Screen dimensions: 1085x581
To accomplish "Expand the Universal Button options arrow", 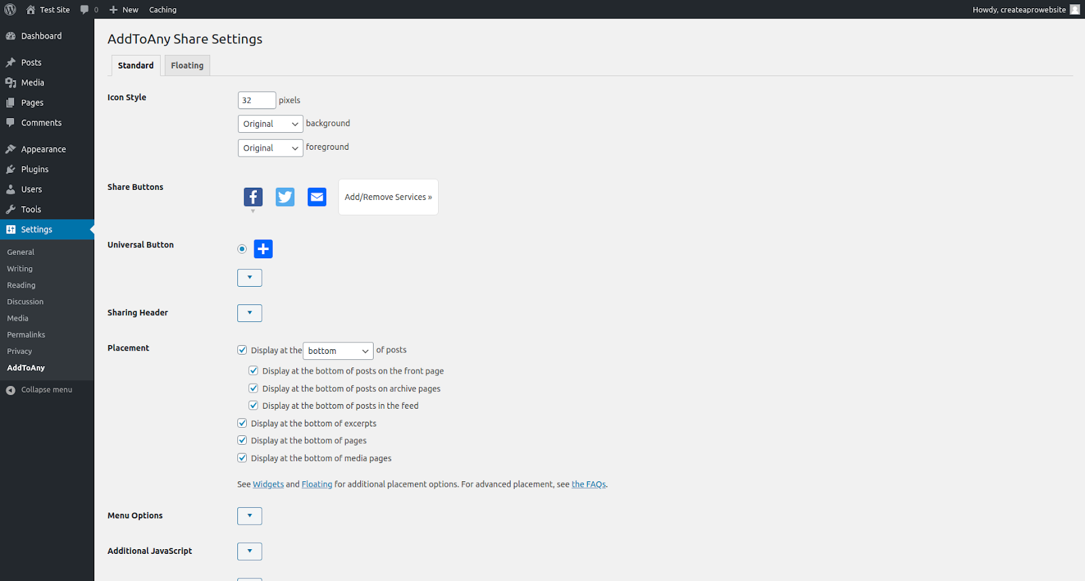I will click(250, 278).
